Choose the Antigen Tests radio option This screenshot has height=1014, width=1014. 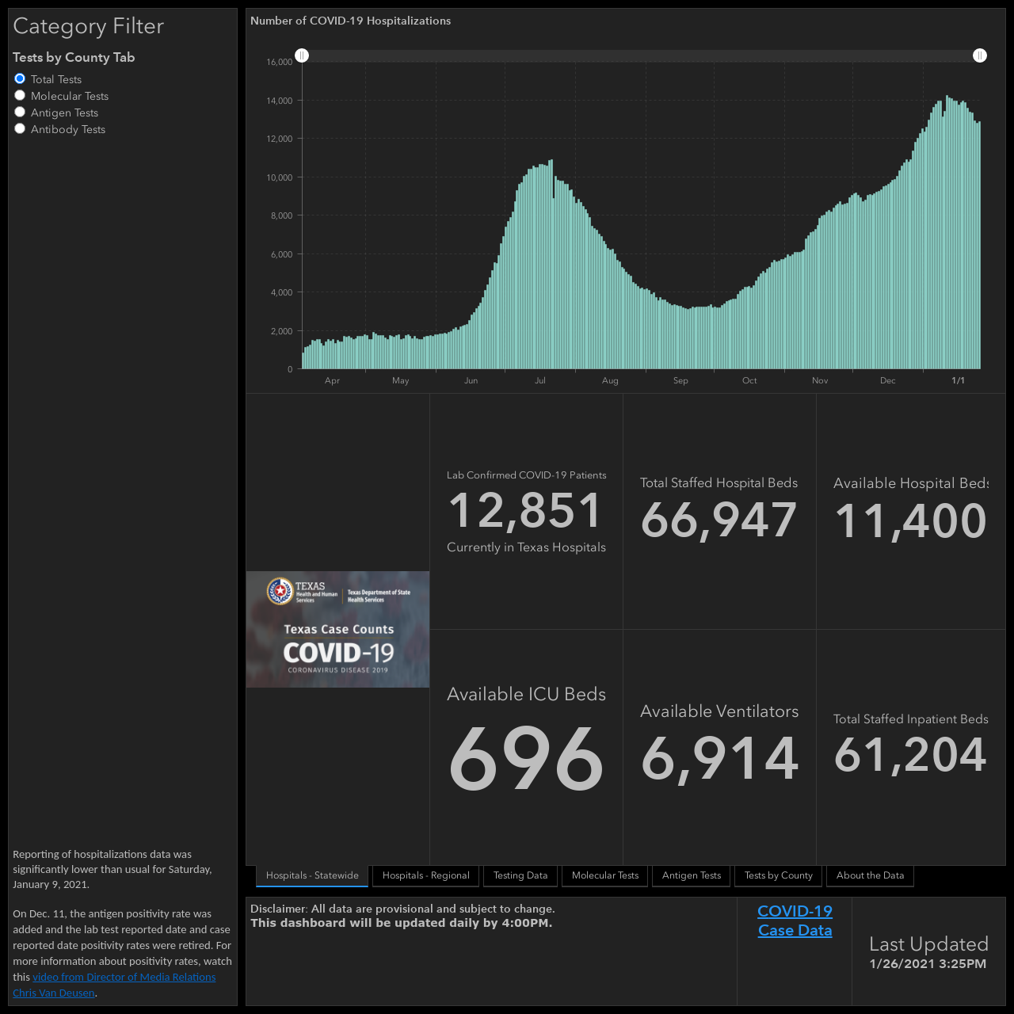pyautogui.click(x=20, y=112)
